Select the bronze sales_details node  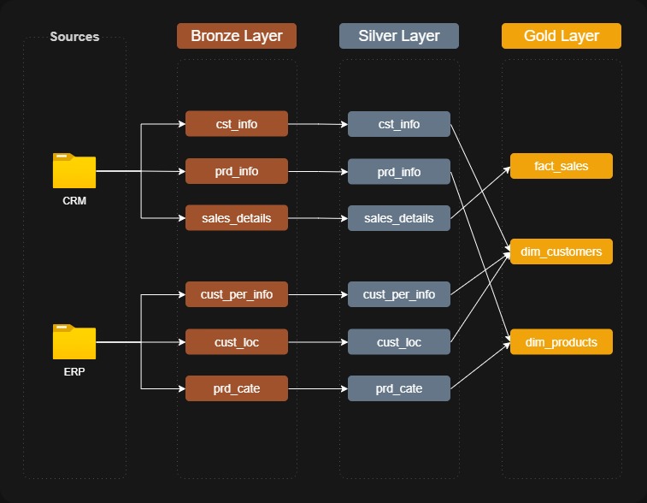click(x=237, y=217)
